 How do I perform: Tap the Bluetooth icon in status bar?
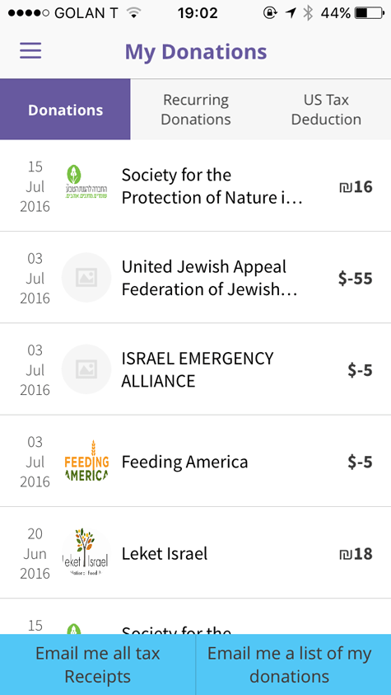308,13
